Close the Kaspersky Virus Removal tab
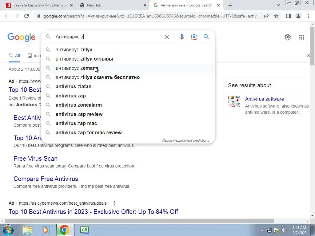315x236 pixels. (71, 6)
